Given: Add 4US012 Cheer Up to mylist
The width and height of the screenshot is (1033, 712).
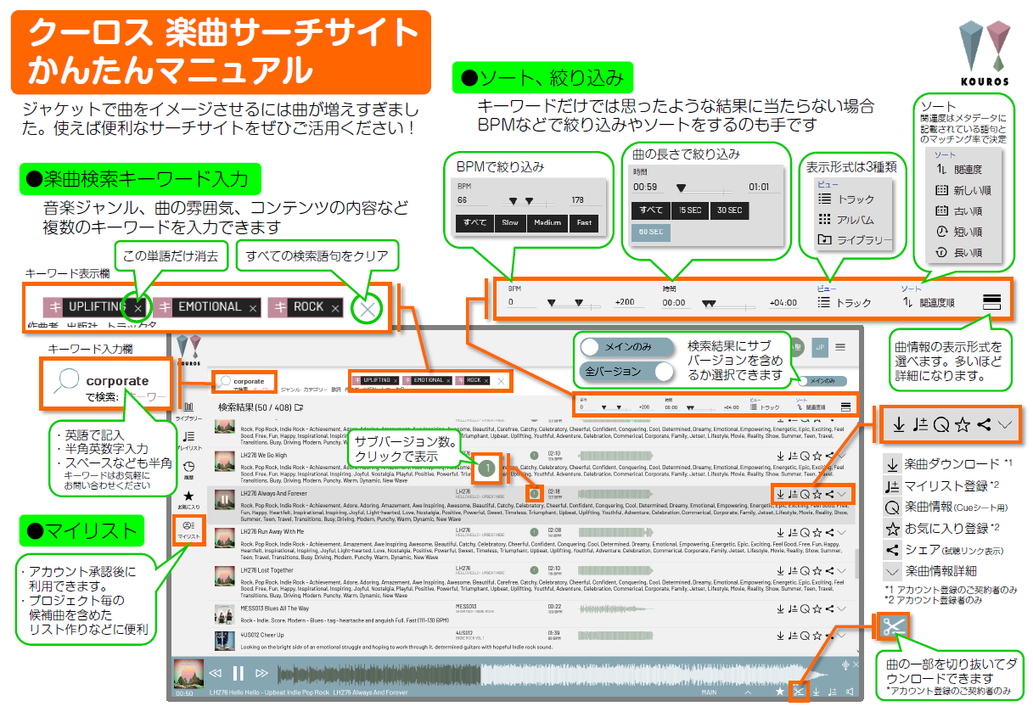Looking at the screenshot, I should (x=792, y=635).
